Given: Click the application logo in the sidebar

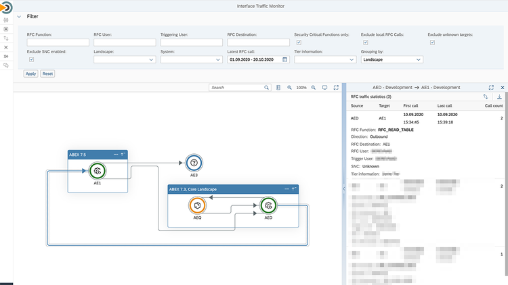Looking at the screenshot, I should coord(6,7).
